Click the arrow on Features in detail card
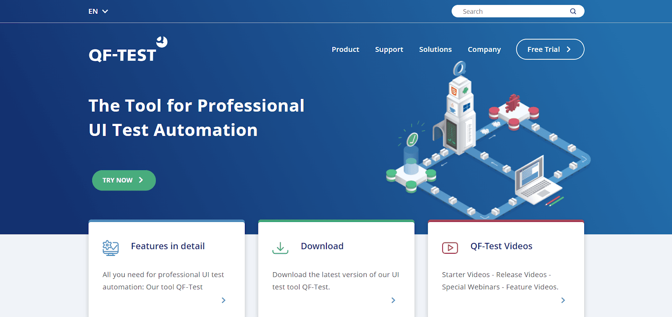Image resolution: width=672 pixels, height=317 pixels. (x=223, y=300)
